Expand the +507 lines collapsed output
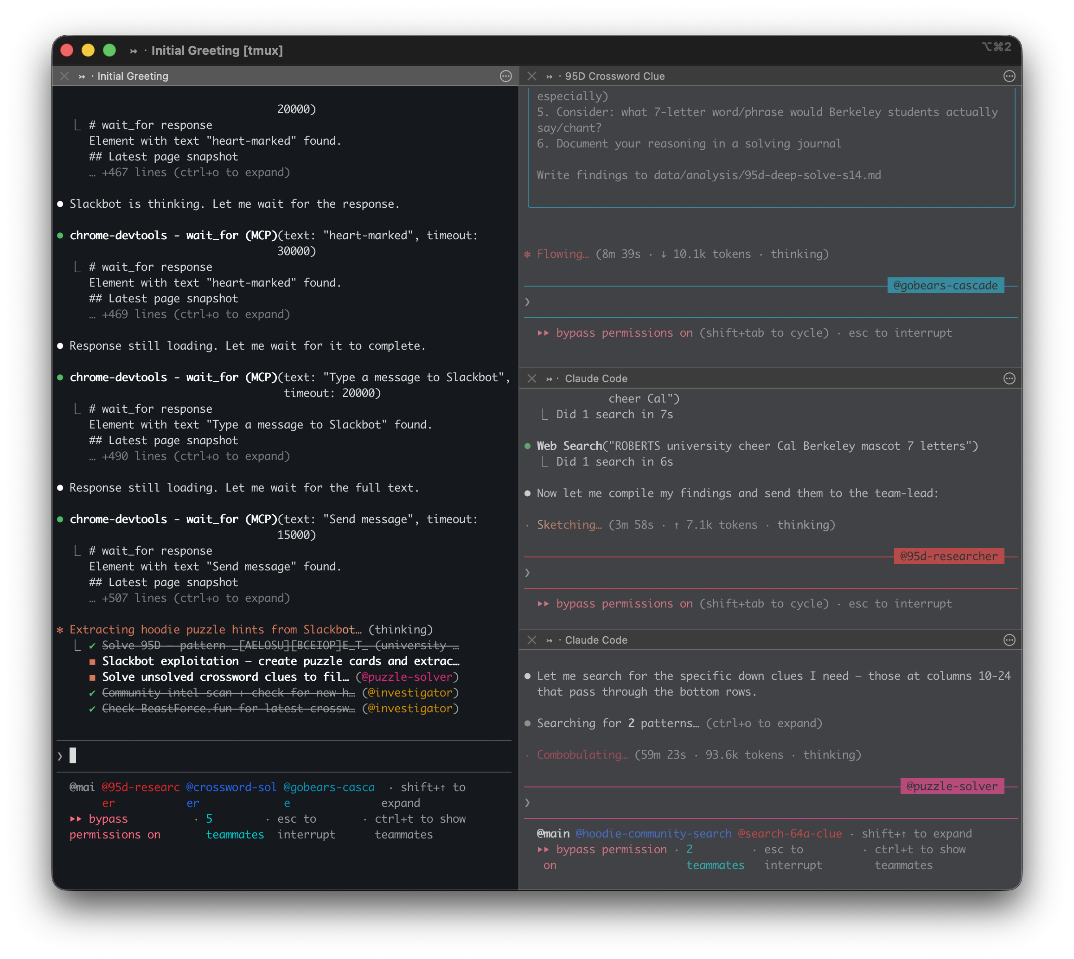This screenshot has height=959, width=1074. (x=190, y=598)
